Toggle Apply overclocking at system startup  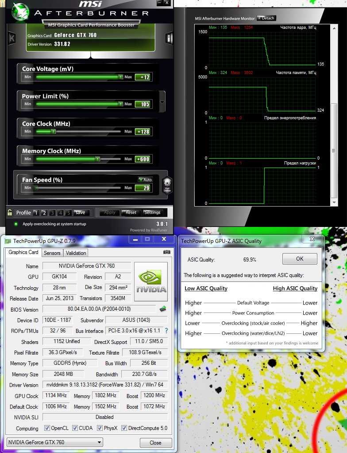click(x=16, y=224)
